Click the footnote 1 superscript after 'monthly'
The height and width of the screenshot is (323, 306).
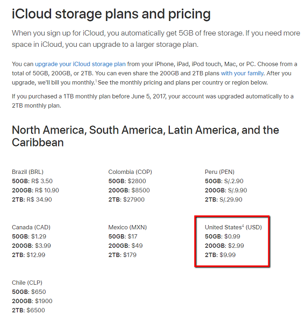point(96,81)
